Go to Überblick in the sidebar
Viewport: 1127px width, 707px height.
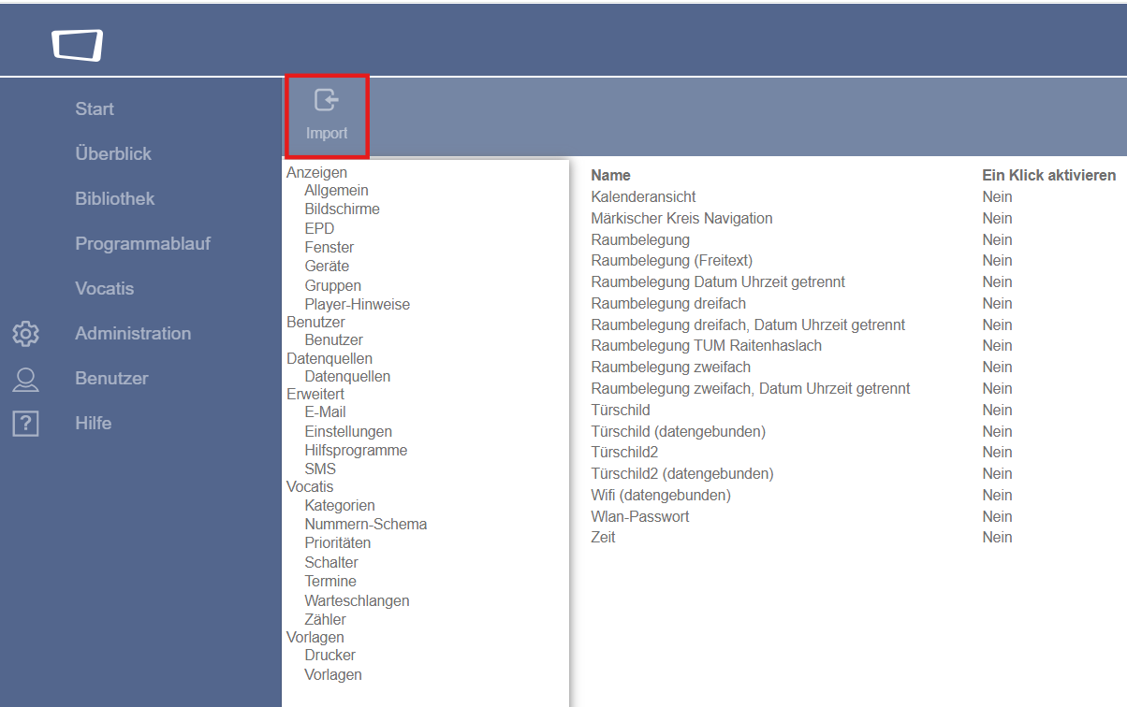coord(113,154)
